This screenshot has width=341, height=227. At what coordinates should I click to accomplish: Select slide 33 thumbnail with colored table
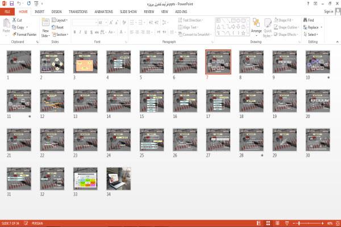pyautogui.click(x=85, y=179)
